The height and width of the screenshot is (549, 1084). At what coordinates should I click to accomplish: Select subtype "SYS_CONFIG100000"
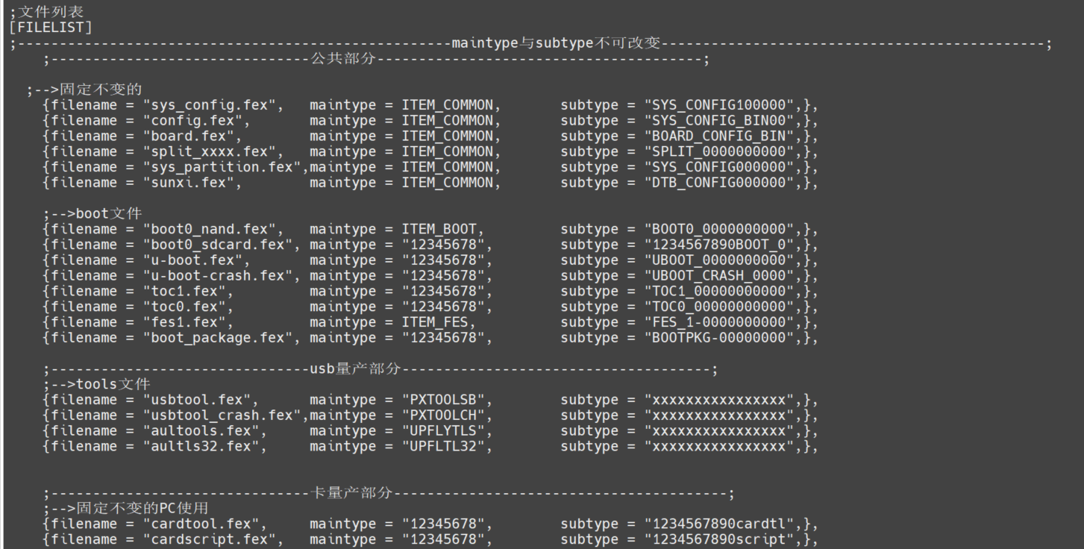point(719,105)
